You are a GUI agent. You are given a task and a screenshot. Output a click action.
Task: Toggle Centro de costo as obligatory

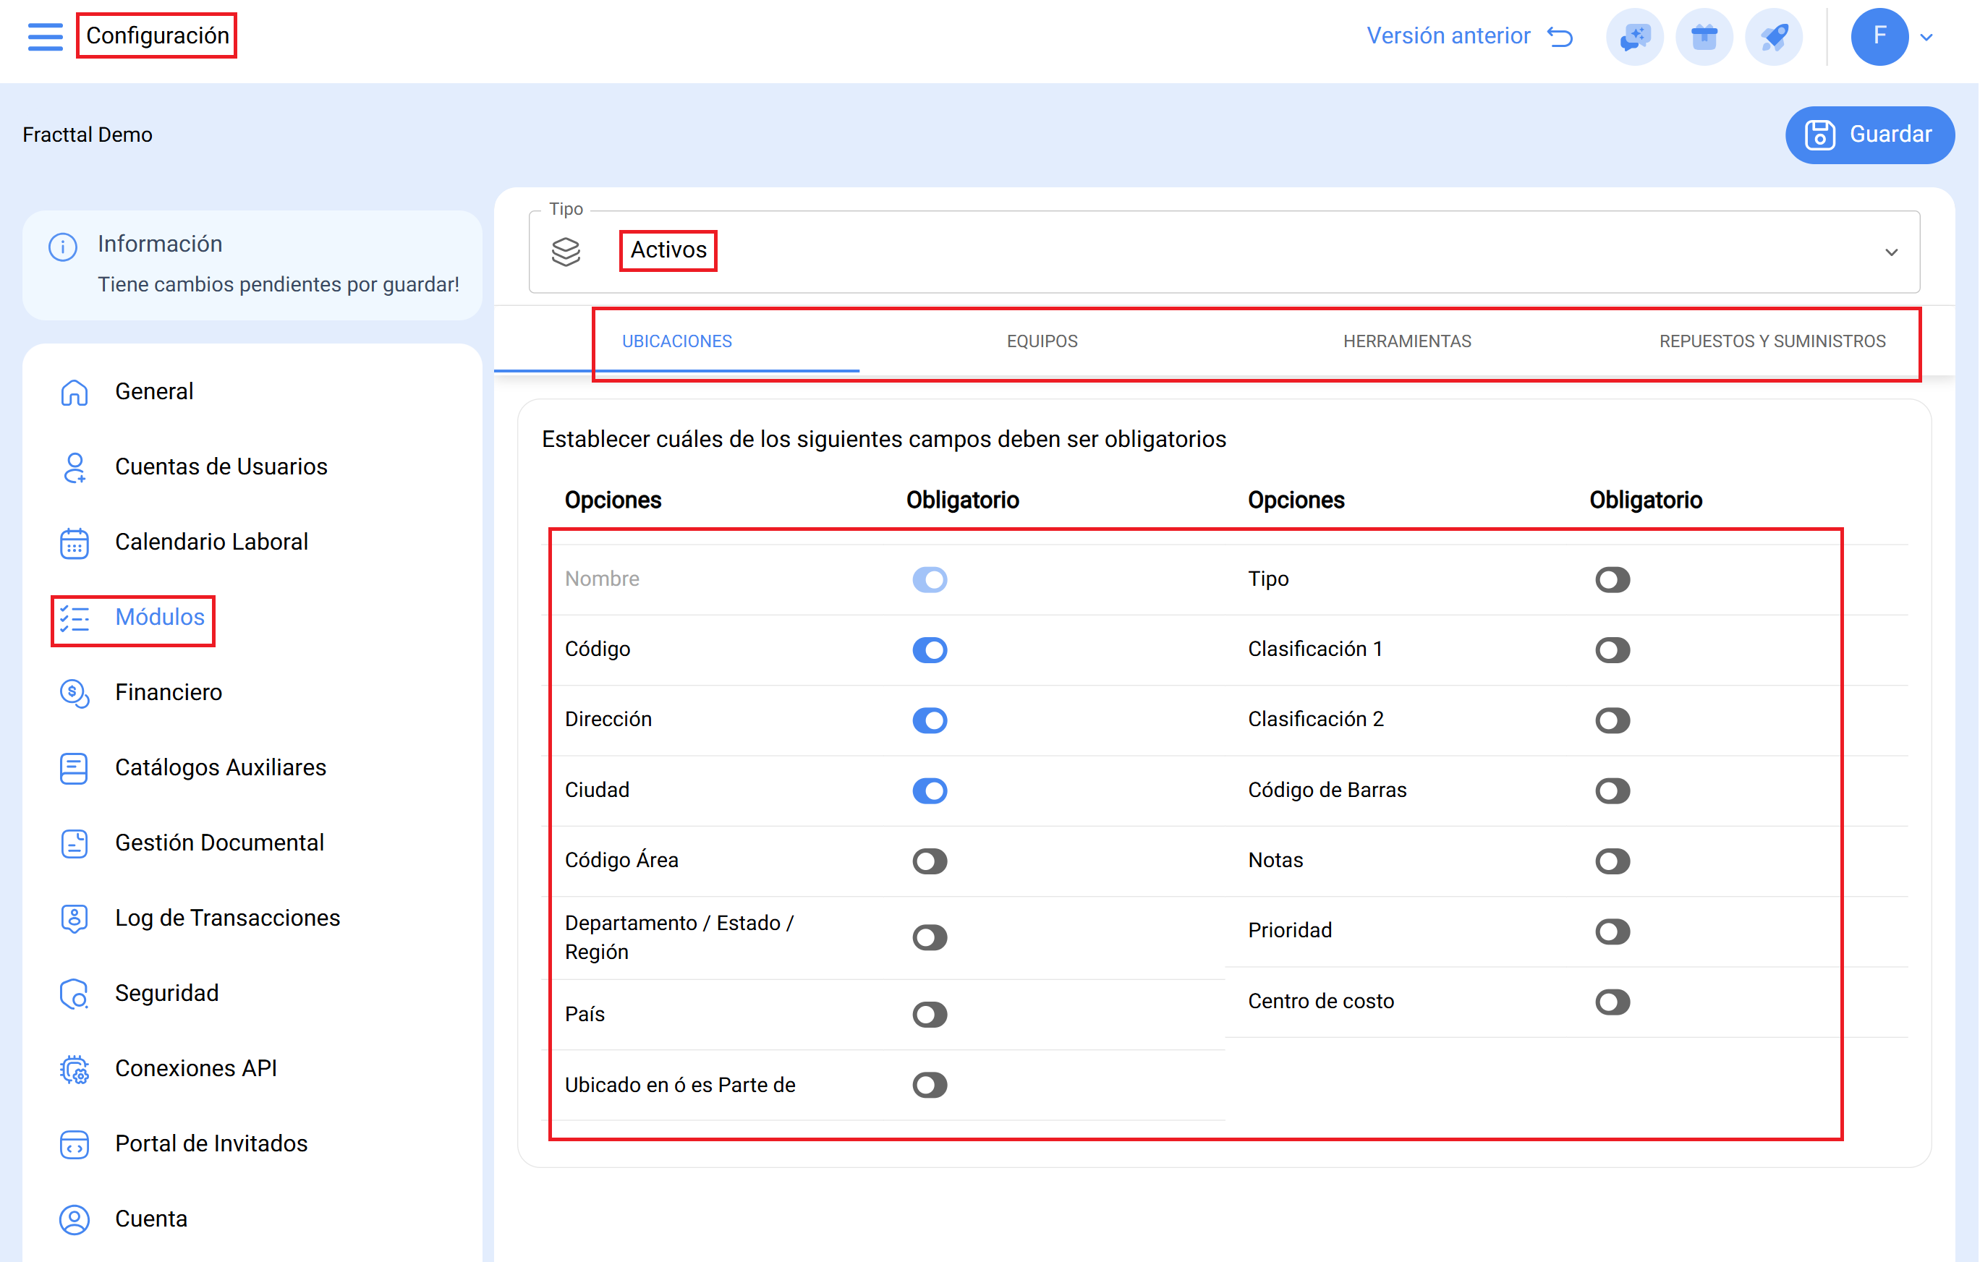[1612, 1002]
